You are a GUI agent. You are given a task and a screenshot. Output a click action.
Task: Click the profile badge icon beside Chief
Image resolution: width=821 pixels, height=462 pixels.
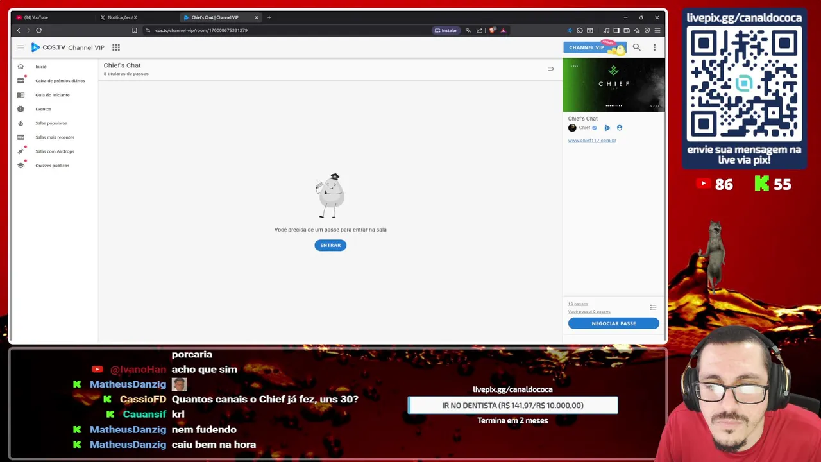pos(620,128)
